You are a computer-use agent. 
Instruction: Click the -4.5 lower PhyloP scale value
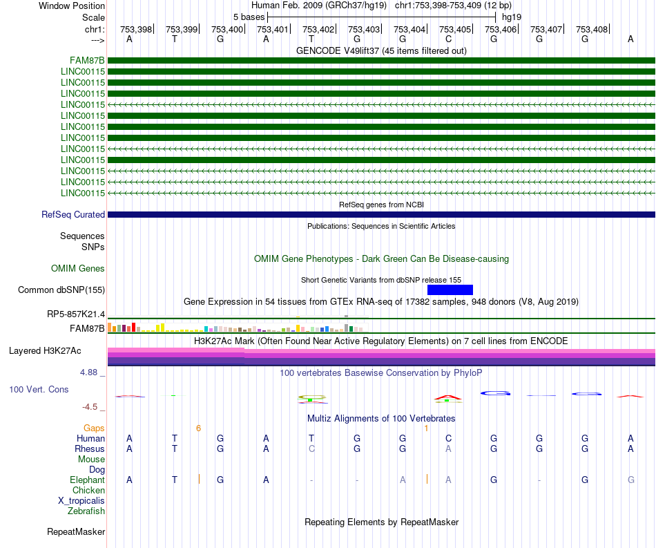click(90, 407)
